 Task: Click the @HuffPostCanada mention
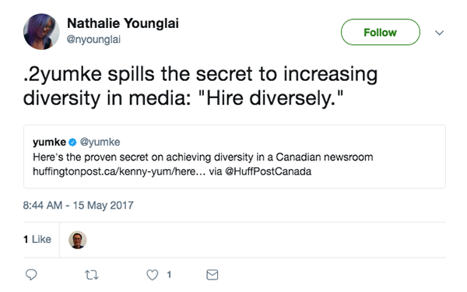[x=268, y=171]
